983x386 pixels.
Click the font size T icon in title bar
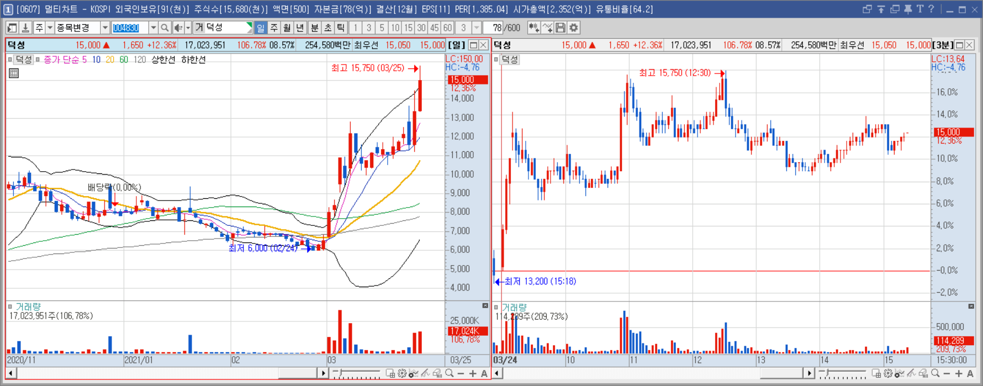[x=919, y=9]
